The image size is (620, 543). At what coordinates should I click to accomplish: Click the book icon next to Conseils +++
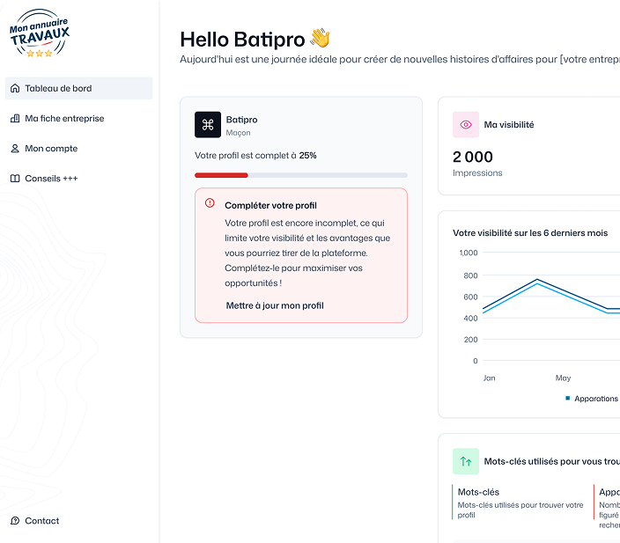(15, 179)
